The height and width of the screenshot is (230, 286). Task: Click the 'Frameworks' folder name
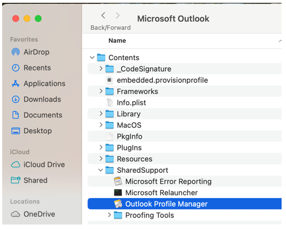pyautogui.click(x=137, y=91)
